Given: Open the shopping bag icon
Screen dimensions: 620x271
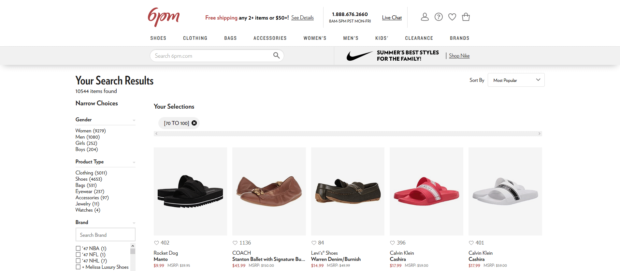Looking at the screenshot, I should pyautogui.click(x=466, y=17).
